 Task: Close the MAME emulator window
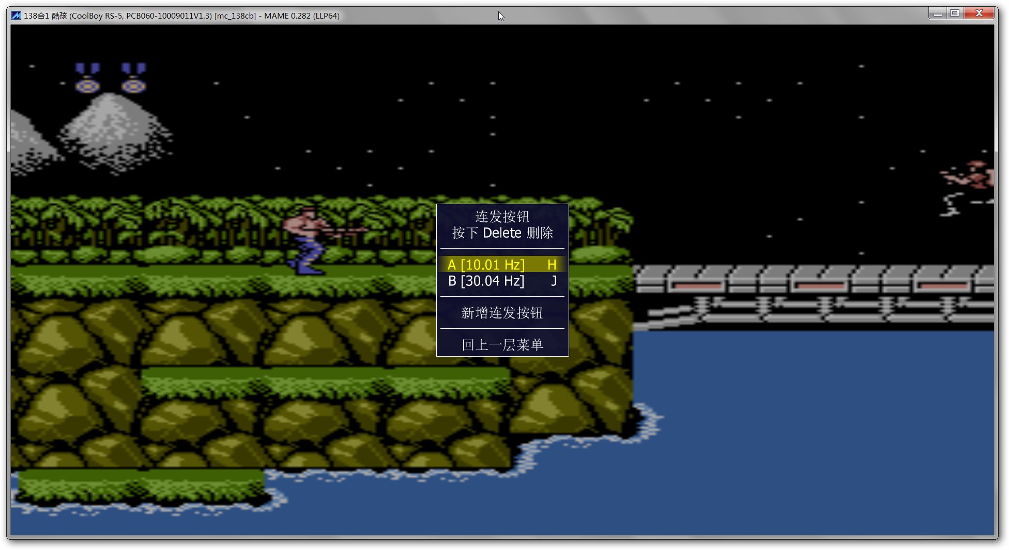(979, 13)
